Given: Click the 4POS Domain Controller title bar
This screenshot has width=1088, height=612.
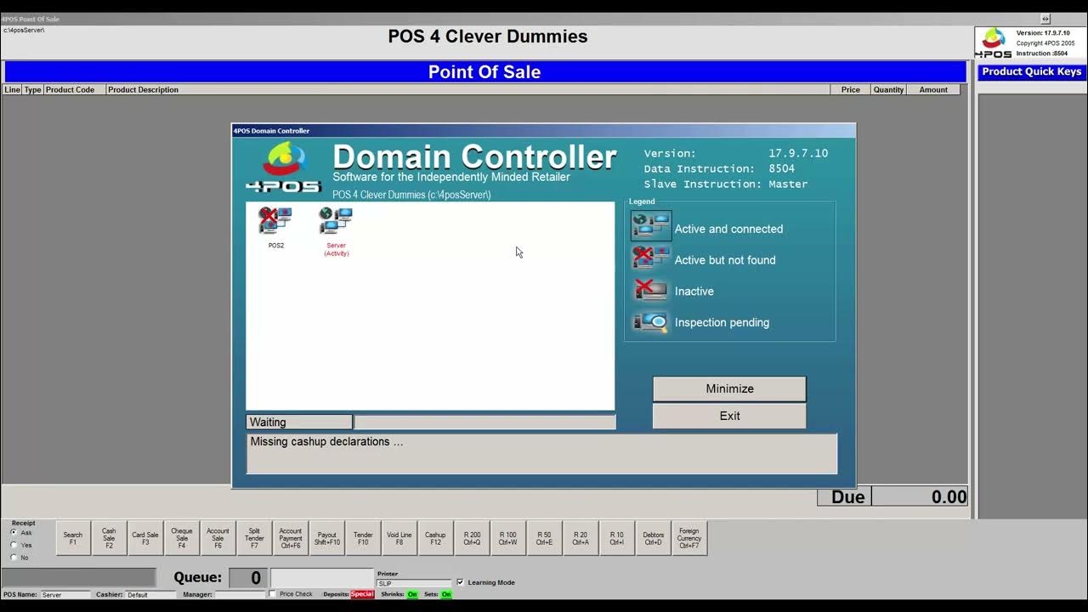Looking at the screenshot, I should point(543,131).
